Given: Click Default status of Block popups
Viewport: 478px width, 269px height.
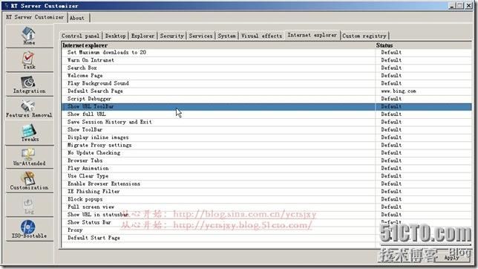Looking at the screenshot, I should point(391,199).
